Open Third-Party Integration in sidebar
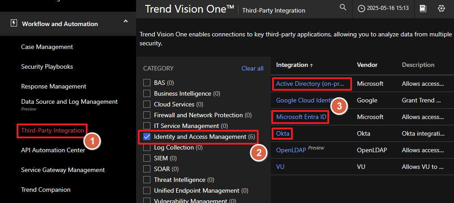Viewport: 454px width, 203px height. (x=53, y=131)
